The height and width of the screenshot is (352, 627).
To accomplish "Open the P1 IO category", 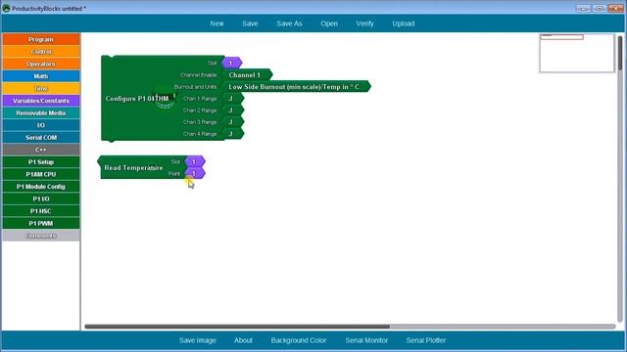I will [41, 198].
